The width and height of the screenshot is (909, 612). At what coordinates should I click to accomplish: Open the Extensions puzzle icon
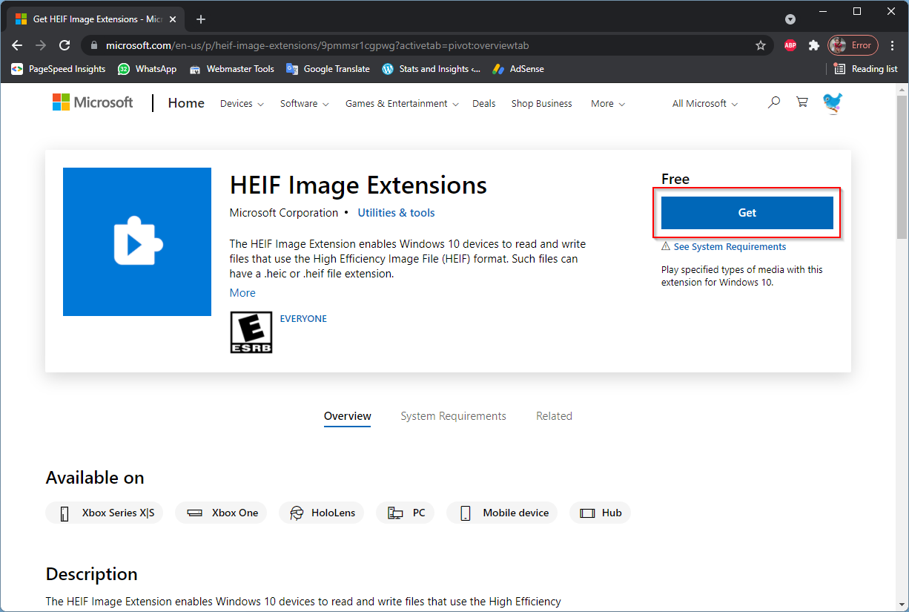(x=814, y=45)
